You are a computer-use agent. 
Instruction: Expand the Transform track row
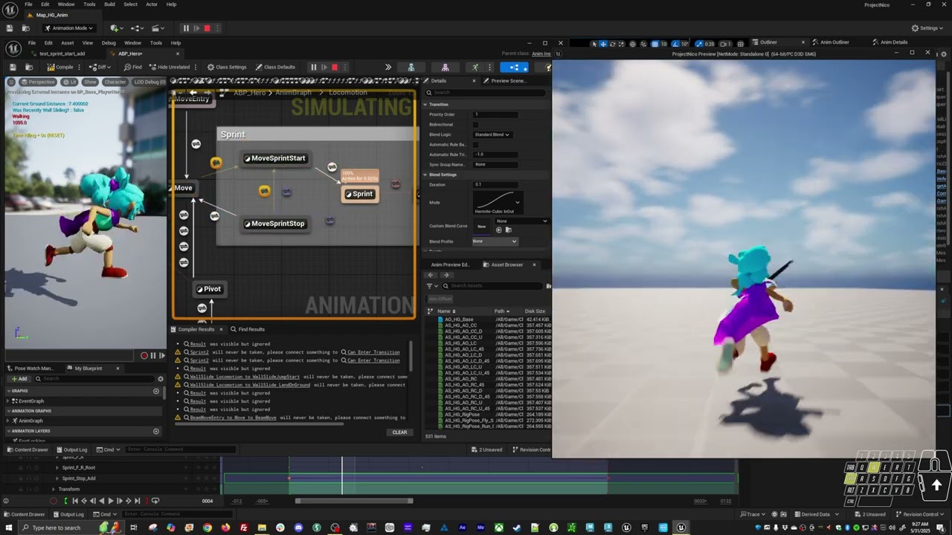pos(54,489)
